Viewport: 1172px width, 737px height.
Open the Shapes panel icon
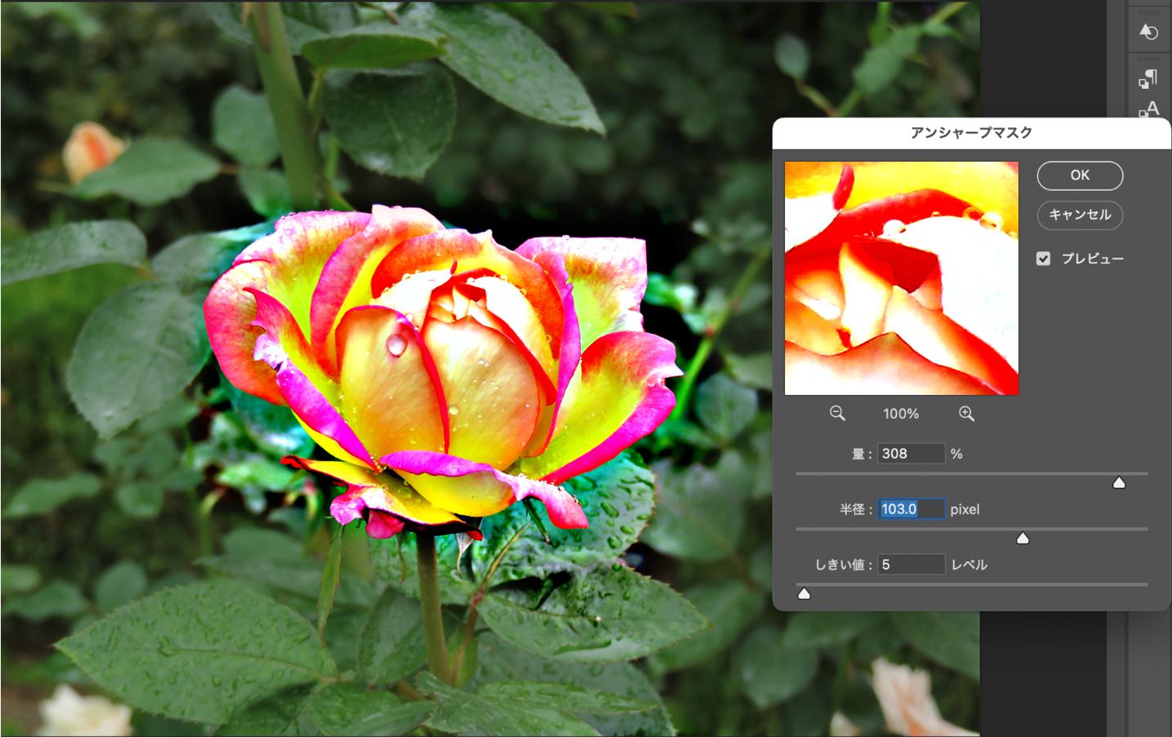pyautogui.click(x=1148, y=32)
